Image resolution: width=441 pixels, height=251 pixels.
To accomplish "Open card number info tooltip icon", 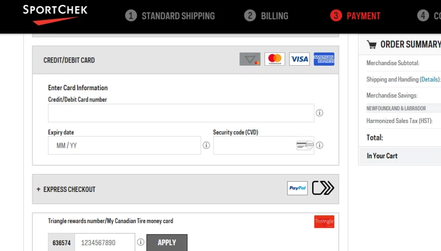I will pos(319,113).
